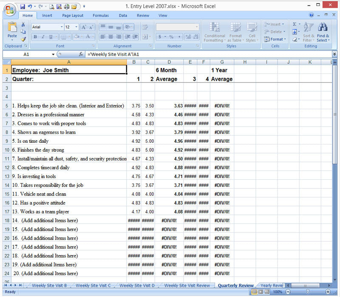
Task: Select the Format Painter brush icon
Action: [x=23, y=40]
